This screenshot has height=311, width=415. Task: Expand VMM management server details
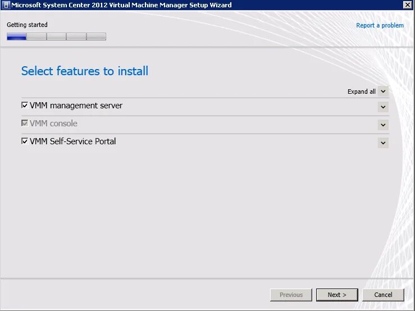383,107
